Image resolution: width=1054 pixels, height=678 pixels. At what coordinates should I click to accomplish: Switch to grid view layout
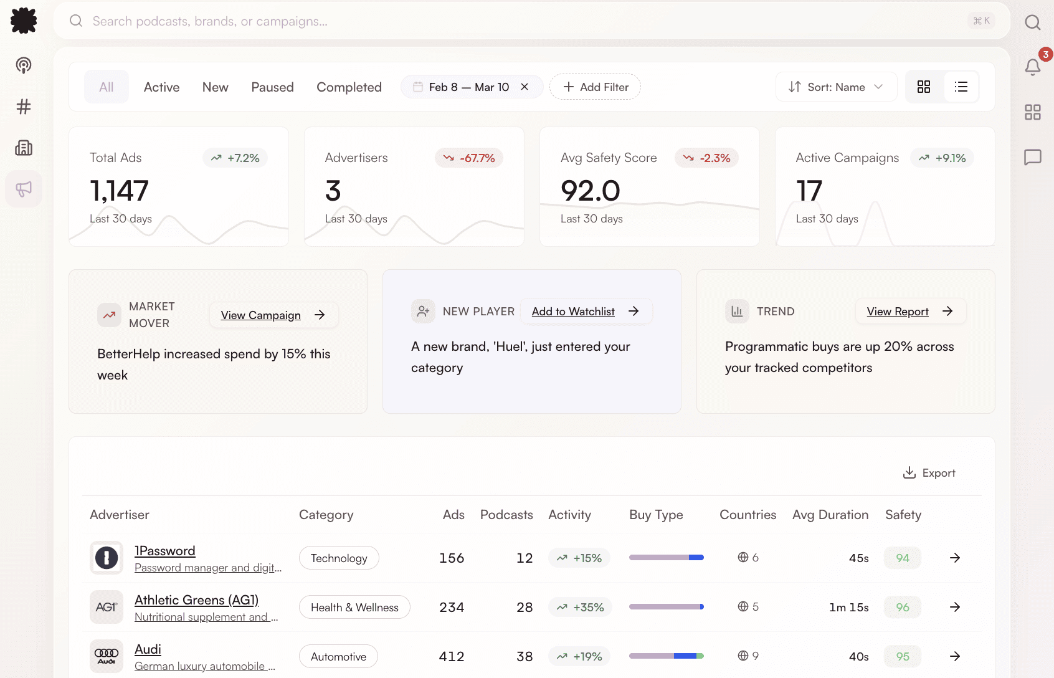coord(924,87)
